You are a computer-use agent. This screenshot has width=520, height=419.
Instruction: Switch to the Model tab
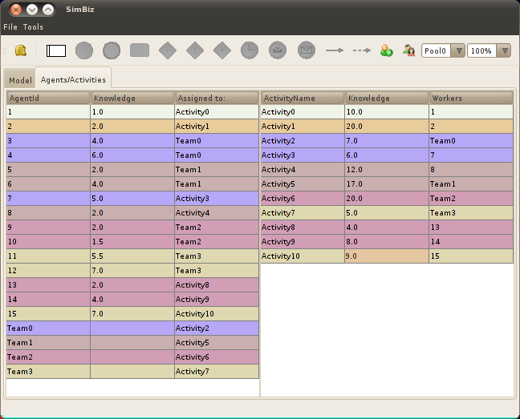point(20,80)
